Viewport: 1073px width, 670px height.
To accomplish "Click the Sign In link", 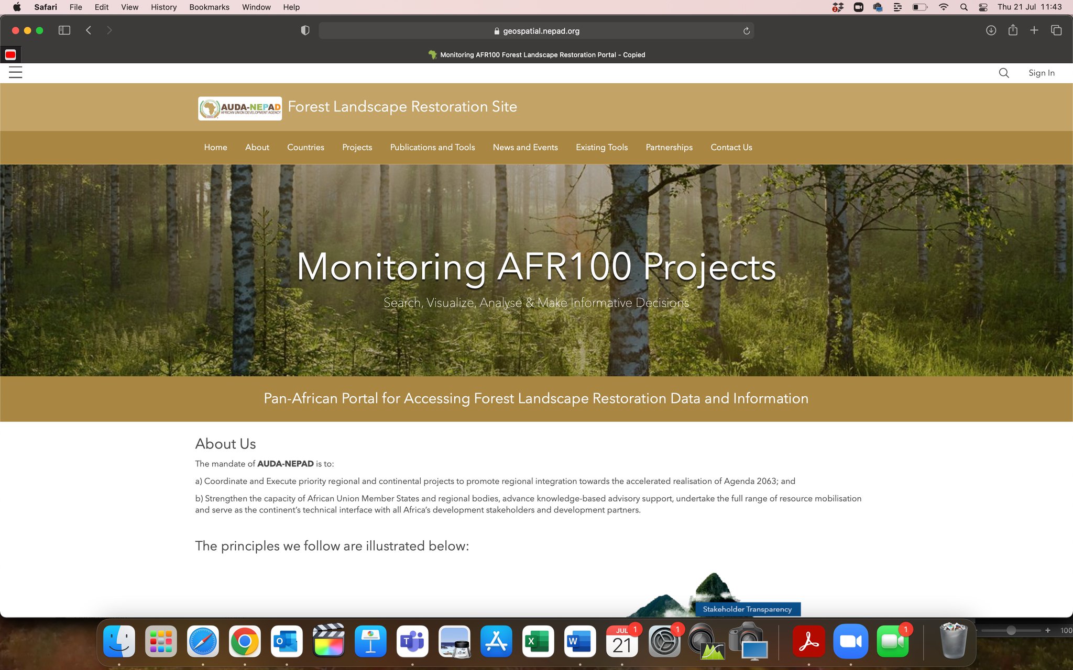I will click(1041, 73).
